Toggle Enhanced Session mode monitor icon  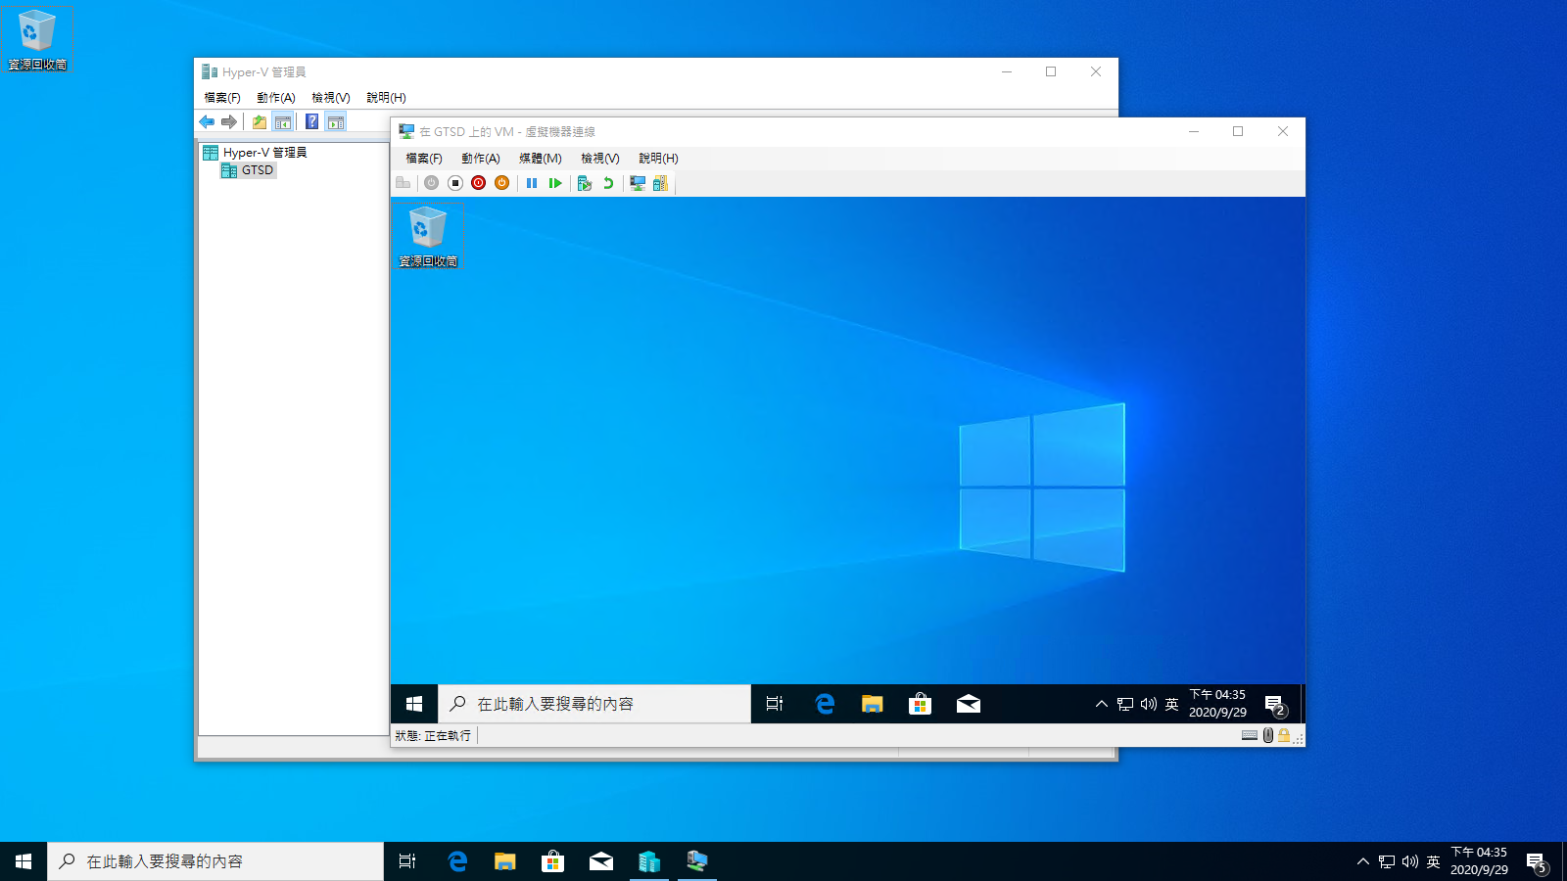pos(638,183)
